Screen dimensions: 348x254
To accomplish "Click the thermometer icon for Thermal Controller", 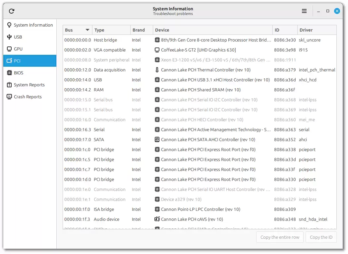I will 157,70.
